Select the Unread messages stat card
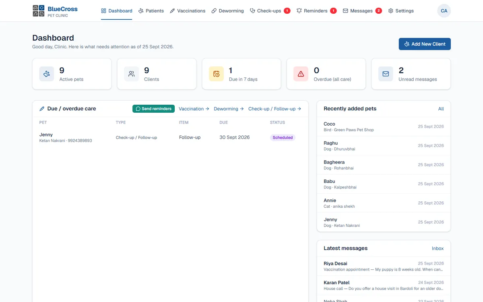Image resolution: width=483 pixels, height=302 pixels. pos(411,74)
